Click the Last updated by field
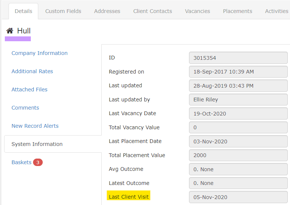290x205 pixels. click(238, 100)
